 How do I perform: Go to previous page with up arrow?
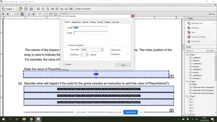pyautogui.click(x=3, y=14)
